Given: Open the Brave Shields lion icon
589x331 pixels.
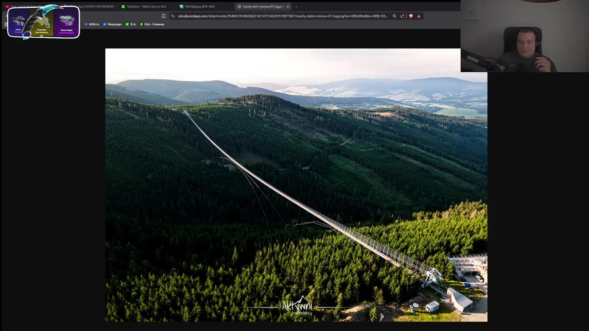Looking at the screenshot, I should pyautogui.click(x=411, y=16).
